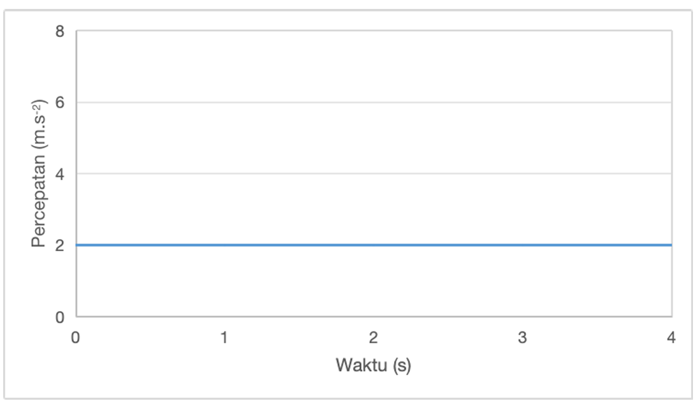Click the x-axis tick label 3
Screen dimensions: 700x408
(523, 338)
